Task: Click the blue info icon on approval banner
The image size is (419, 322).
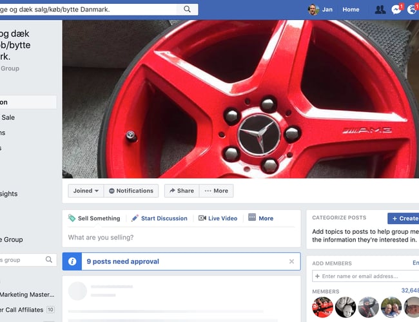Action: click(72, 261)
